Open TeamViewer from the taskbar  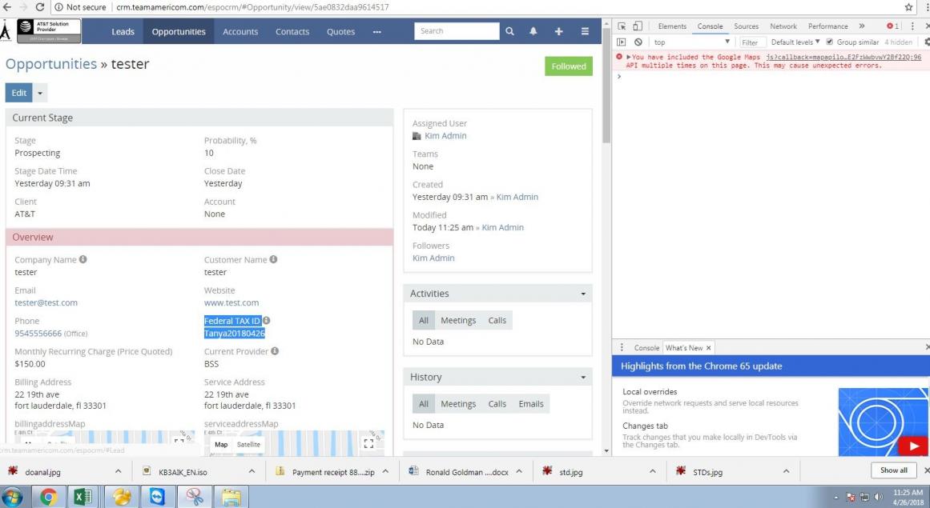point(157,497)
